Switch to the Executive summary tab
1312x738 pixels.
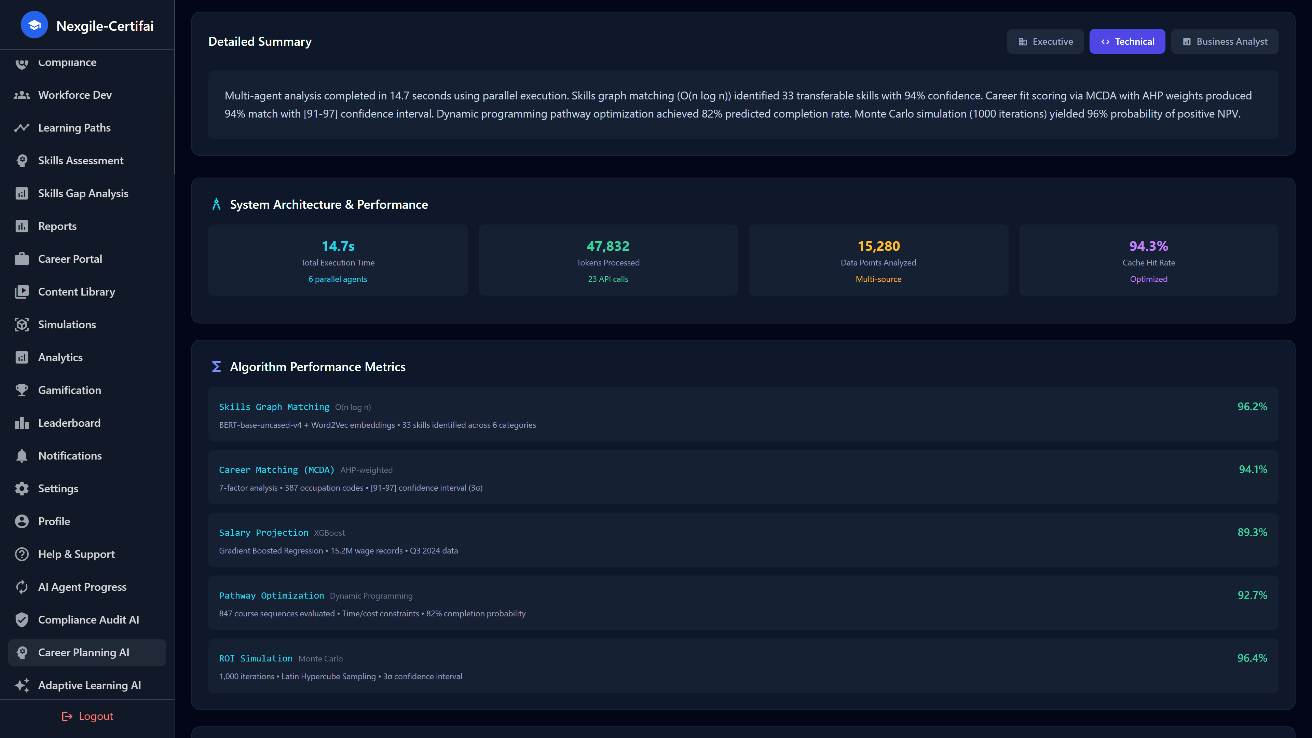1045,42
